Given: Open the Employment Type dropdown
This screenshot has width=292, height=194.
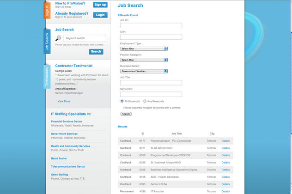Looking at the screenshot, I should tap(144, 48).
